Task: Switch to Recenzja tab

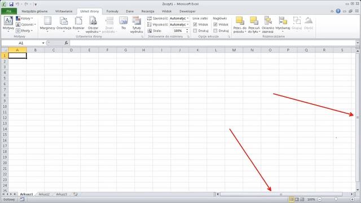Action: pos(148,11)
